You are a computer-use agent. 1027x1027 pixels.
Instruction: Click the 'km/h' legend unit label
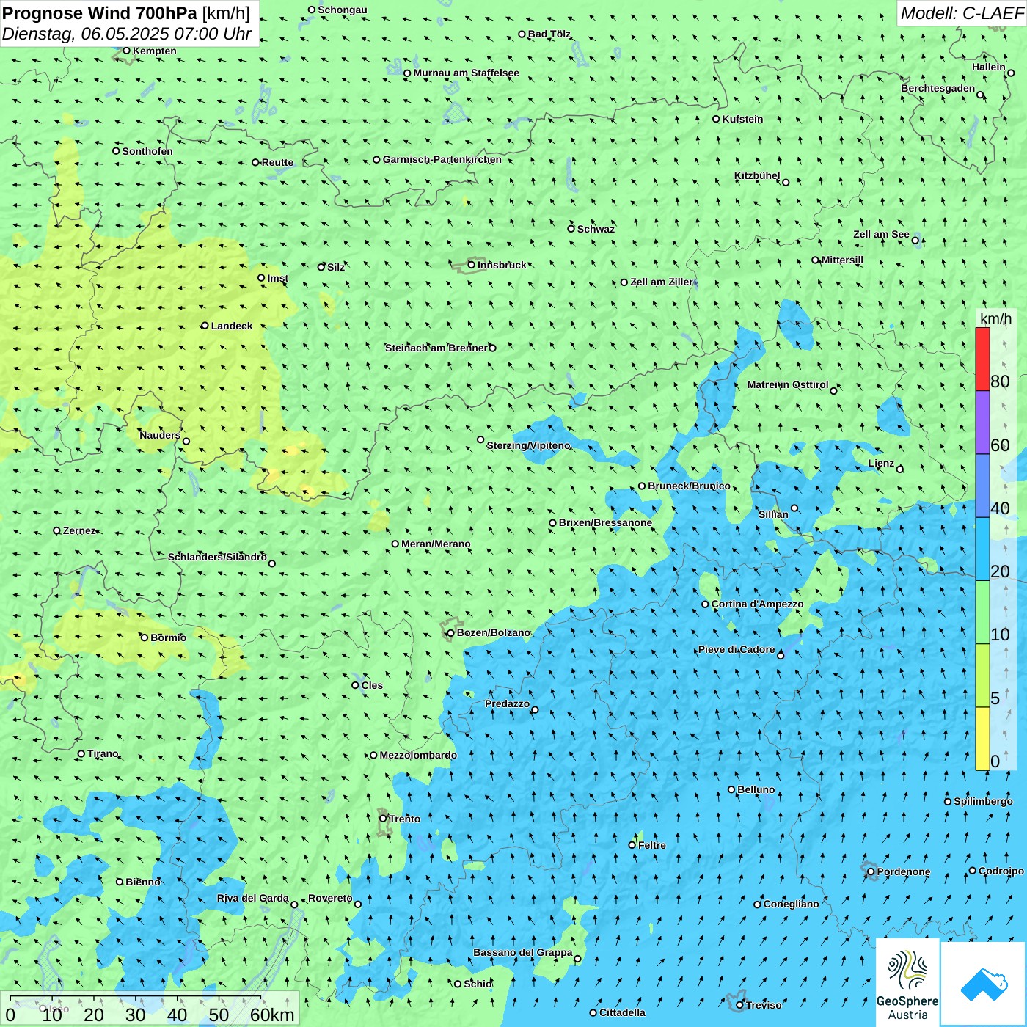995,318
